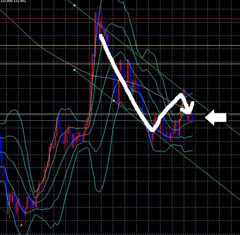The height and width of the screenshot is (235, 240).
Task: Click the price quote text 131.800 131.802
Action: [13, 1]
